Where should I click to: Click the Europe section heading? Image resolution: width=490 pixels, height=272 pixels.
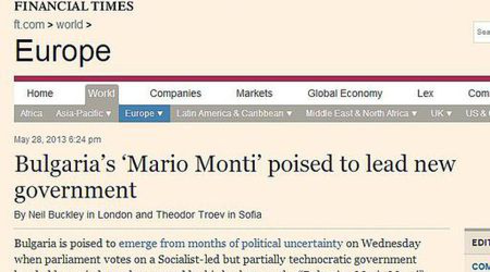(x=63, y=51)
